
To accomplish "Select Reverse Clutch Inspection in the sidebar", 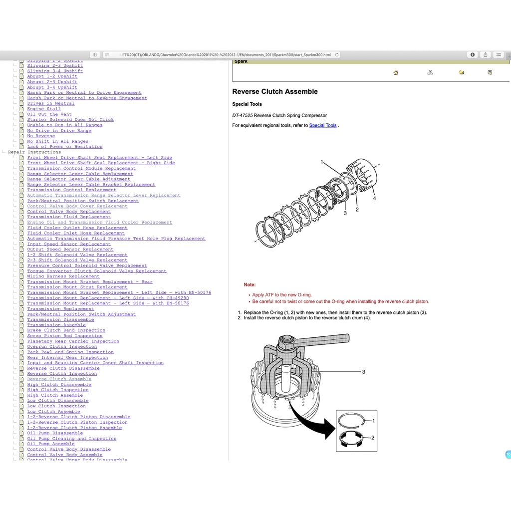I will tap(61, 373).
